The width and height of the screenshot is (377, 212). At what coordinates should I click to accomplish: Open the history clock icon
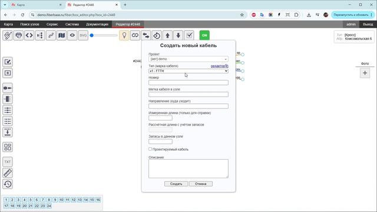tap(8, 184)
